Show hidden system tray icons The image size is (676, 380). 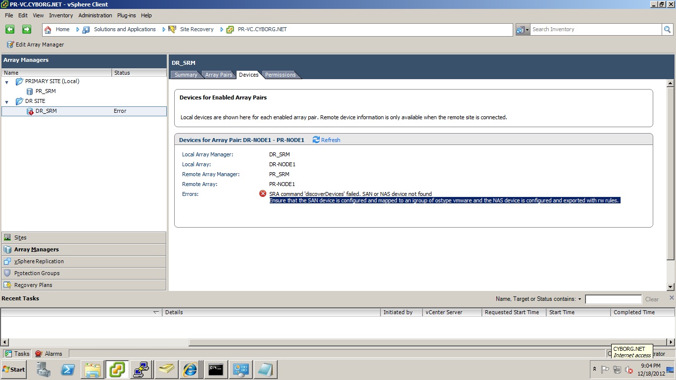(594, 370)
